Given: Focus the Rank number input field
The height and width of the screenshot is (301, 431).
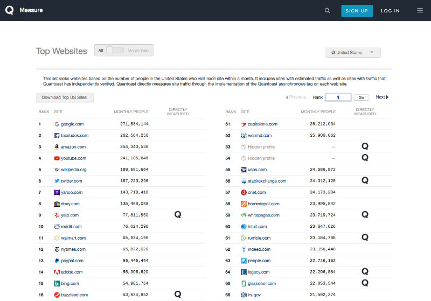Looking at the screenshot, I should [338, 97].
